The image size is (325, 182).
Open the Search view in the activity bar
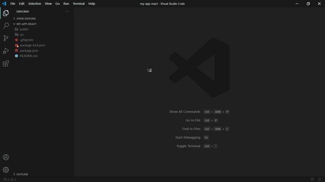(6, 26)
